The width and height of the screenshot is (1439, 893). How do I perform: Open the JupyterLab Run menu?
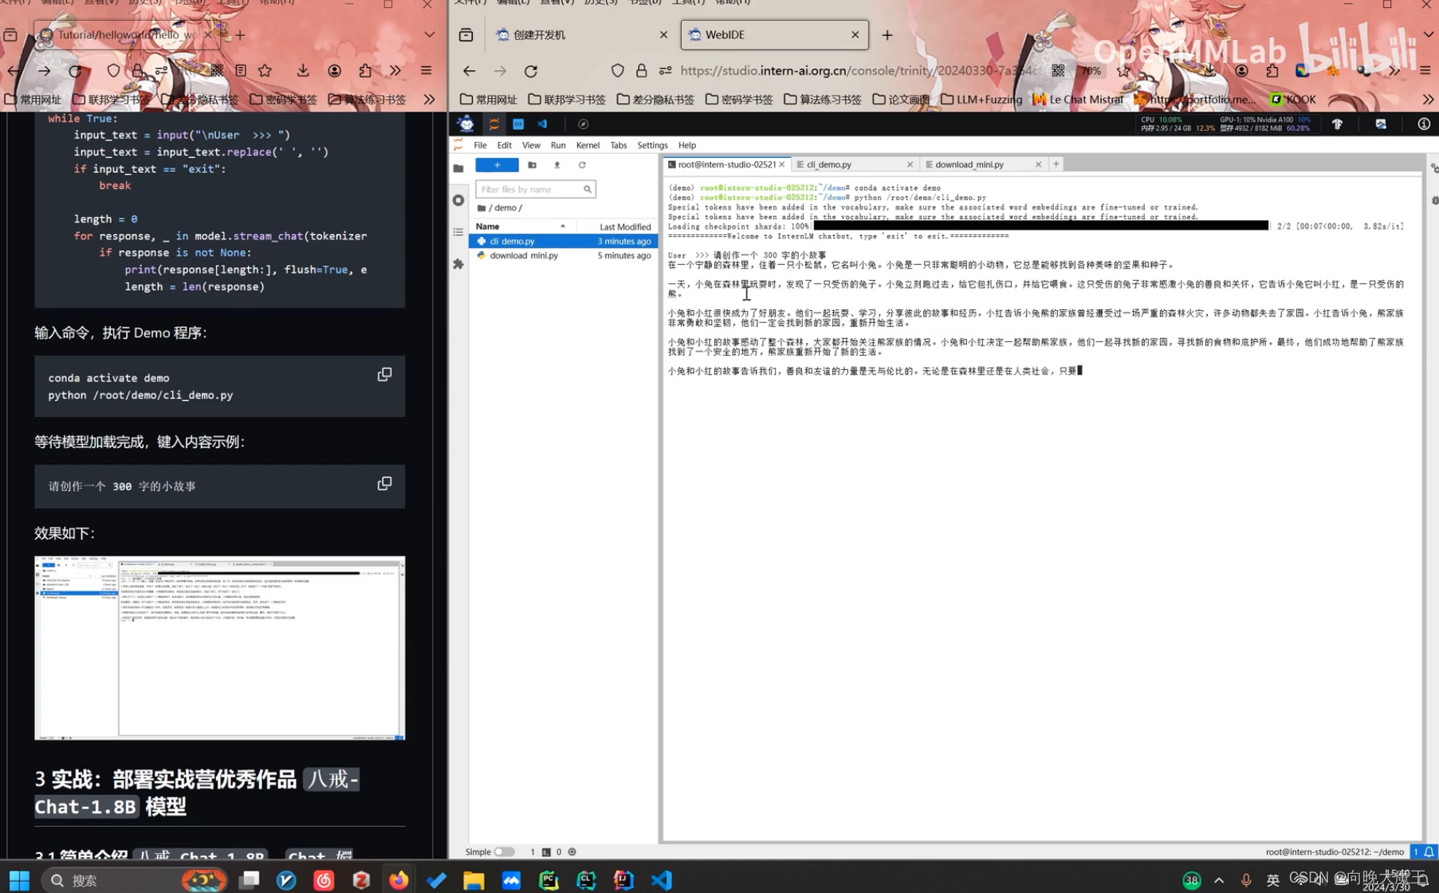[x=558, y=145]
